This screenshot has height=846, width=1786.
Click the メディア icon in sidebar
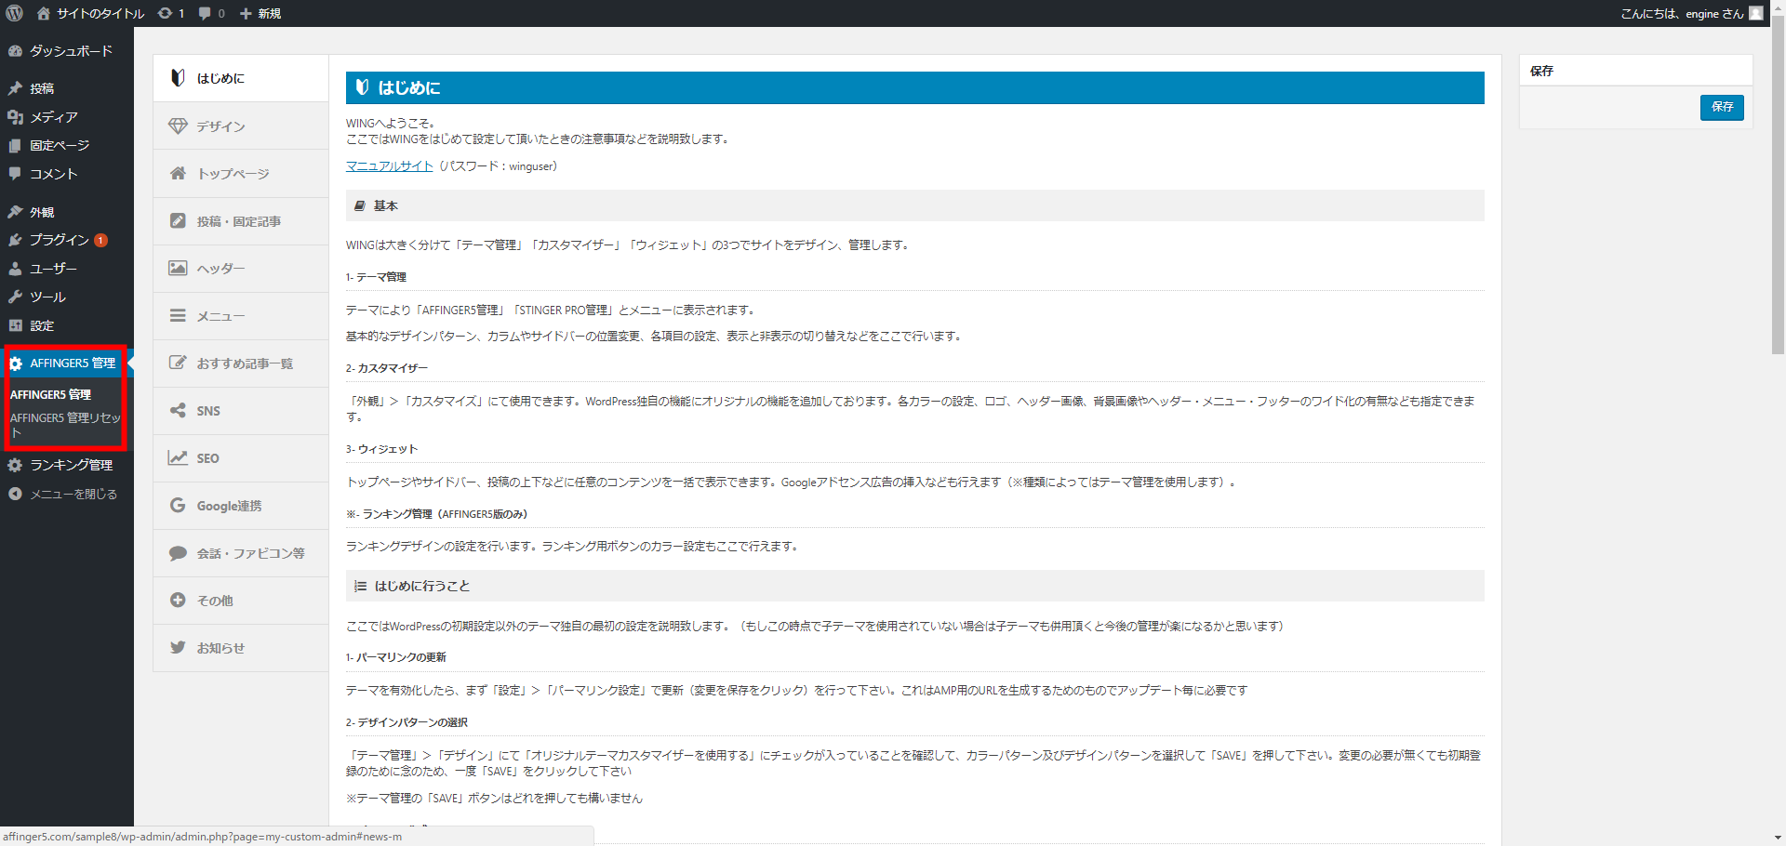click(x=15, y=117)
